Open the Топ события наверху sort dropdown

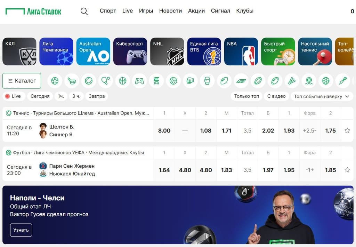click(322, 96)
